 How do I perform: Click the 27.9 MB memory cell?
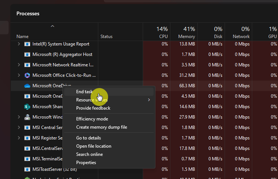pyautogui.click(x=187, y=117)
